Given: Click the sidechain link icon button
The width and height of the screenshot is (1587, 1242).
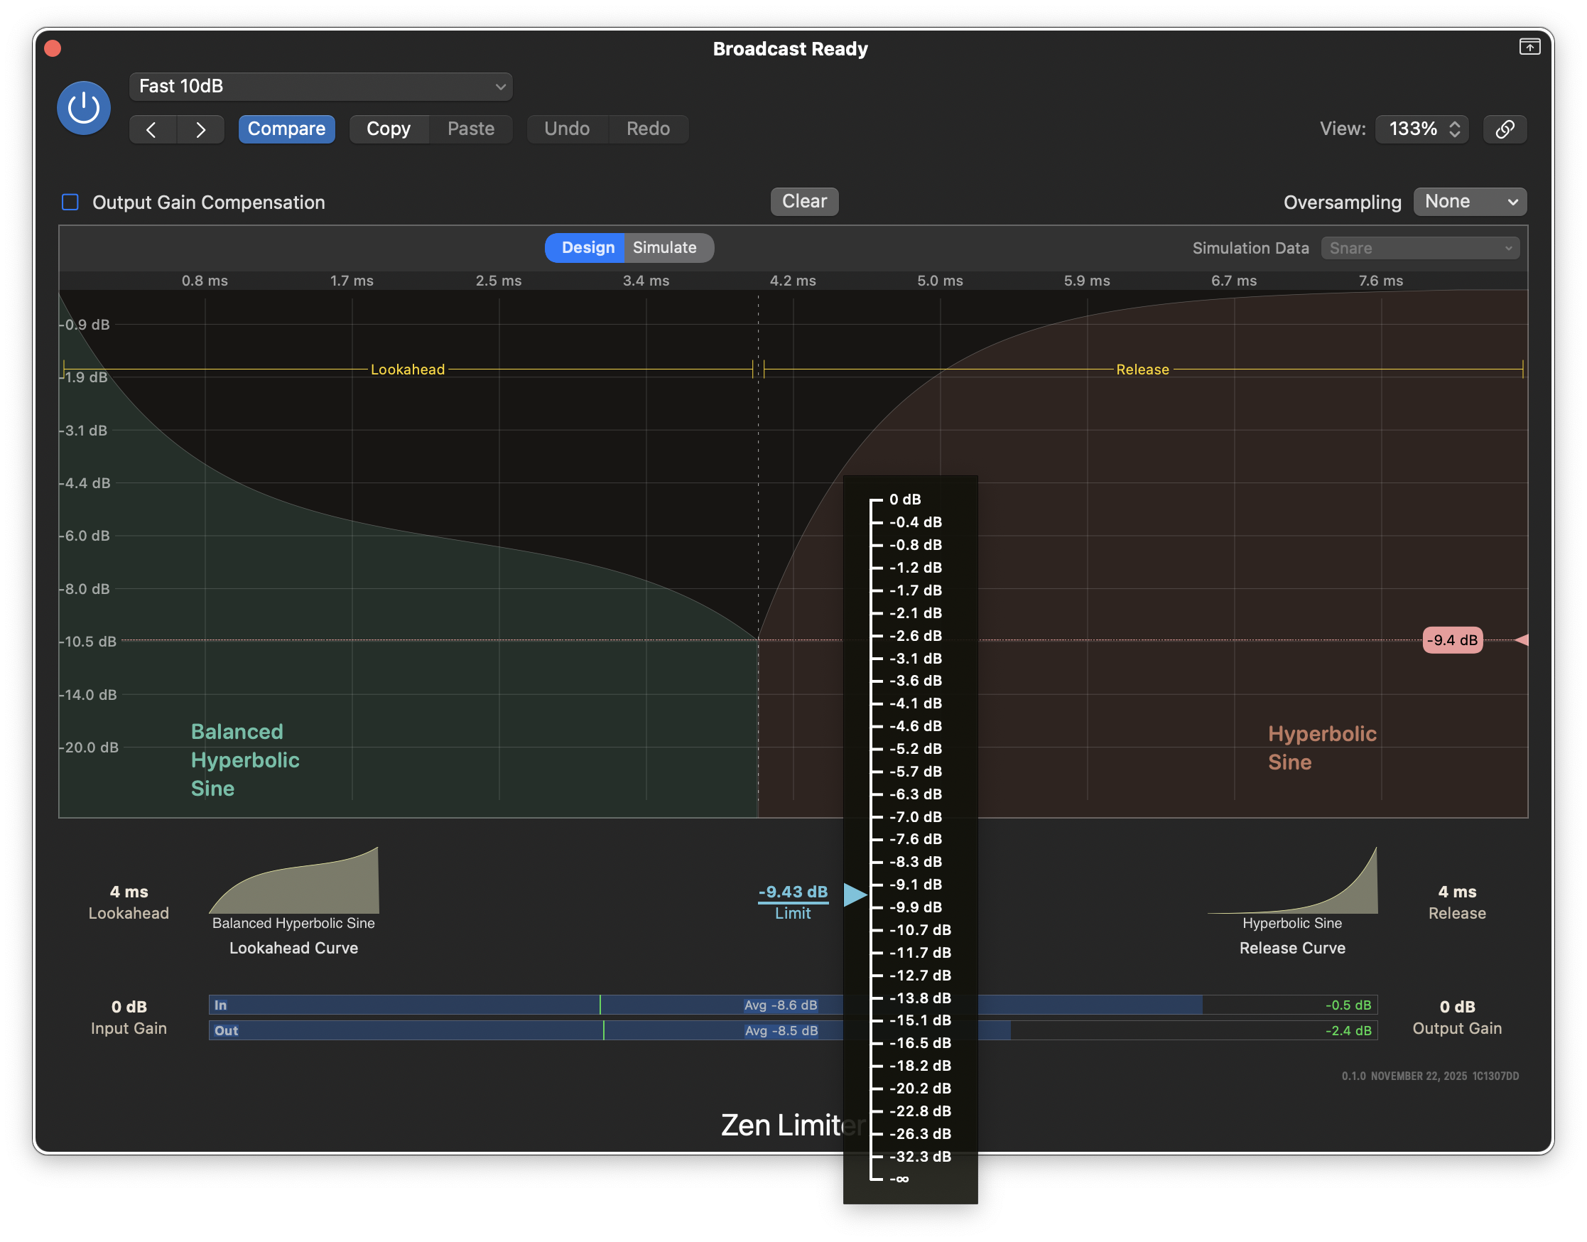Looking at the screenshot, I should (1504, 129).
